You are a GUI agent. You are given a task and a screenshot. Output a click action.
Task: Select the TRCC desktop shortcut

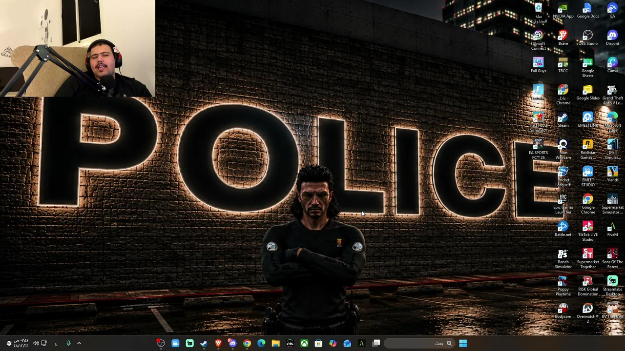point(563,66)
